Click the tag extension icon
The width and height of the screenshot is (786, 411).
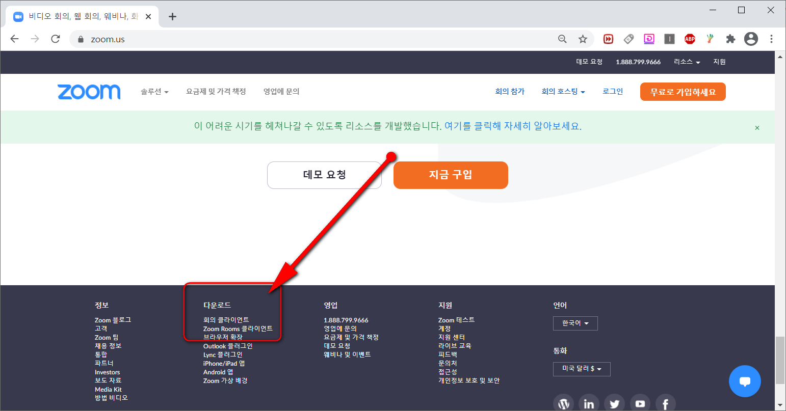[628, 39]
